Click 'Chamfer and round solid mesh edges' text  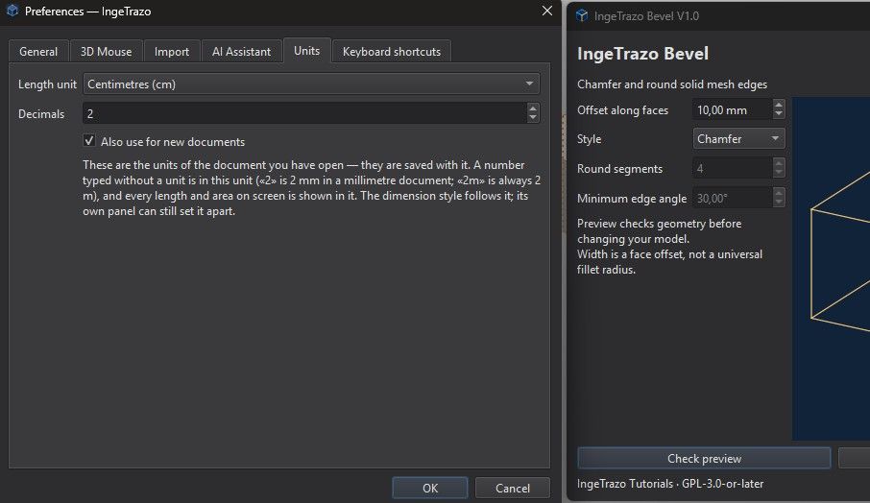point(672,84)
